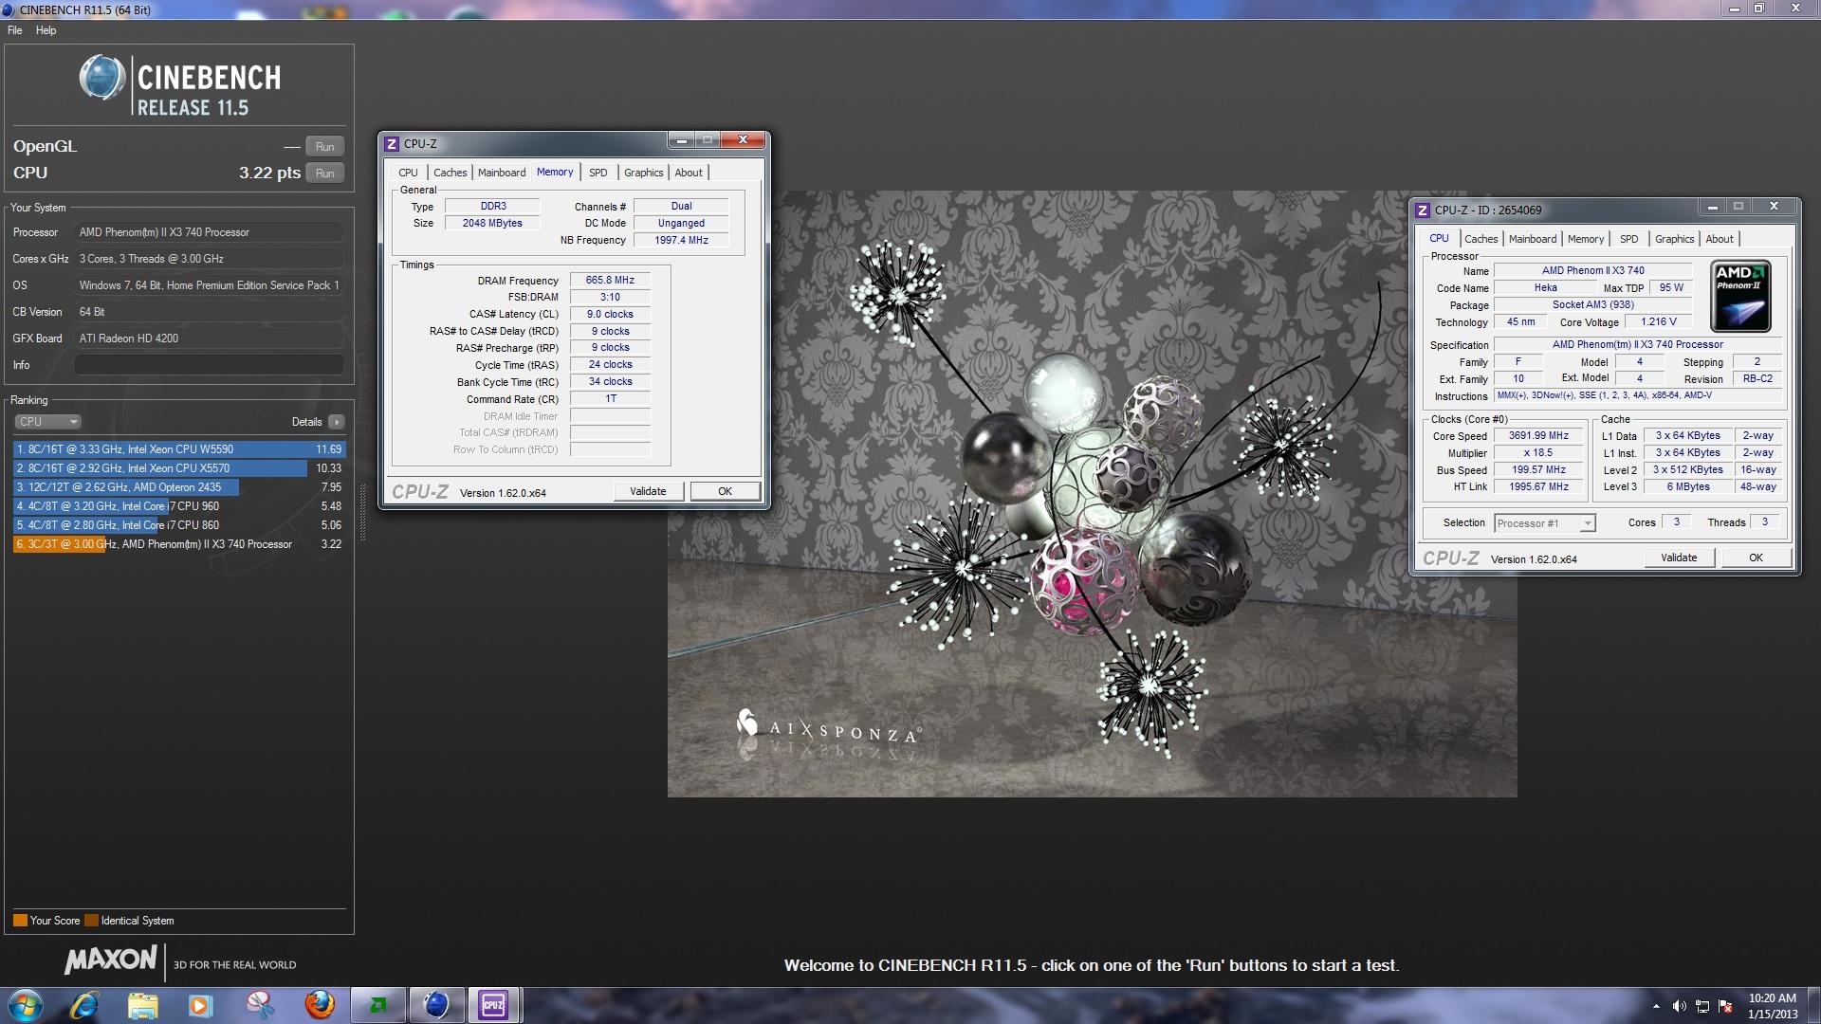Open the Snipping Tool taskbar icon
Screen dimensions: 1821x1024
[x=260, y=1005]
